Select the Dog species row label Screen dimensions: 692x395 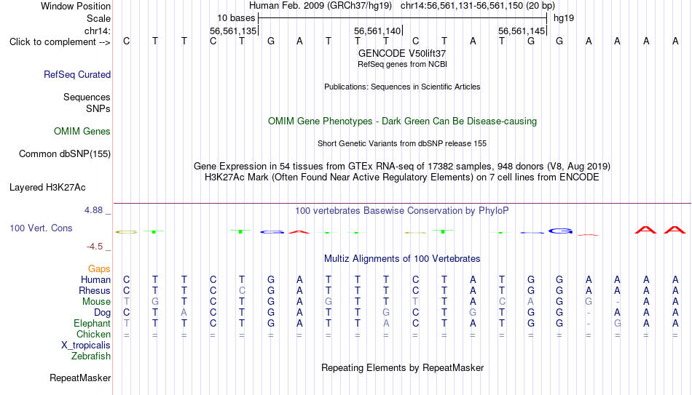(103, 313)
